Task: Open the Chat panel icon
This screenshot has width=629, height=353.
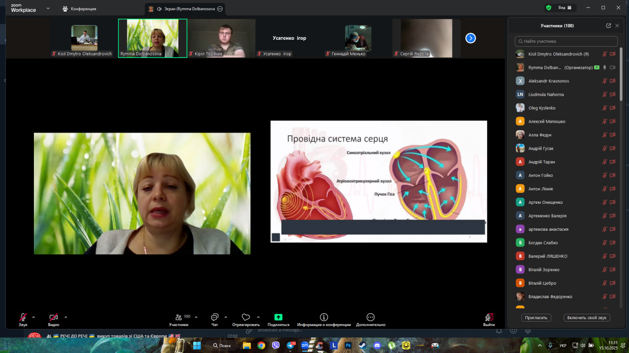Action: (214, 317)
